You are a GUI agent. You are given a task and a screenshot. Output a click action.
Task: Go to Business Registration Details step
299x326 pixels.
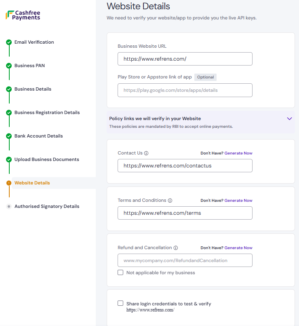(x=47, y=113)
